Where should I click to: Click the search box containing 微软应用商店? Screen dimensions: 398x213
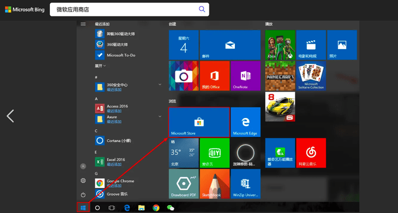point(129,9)
